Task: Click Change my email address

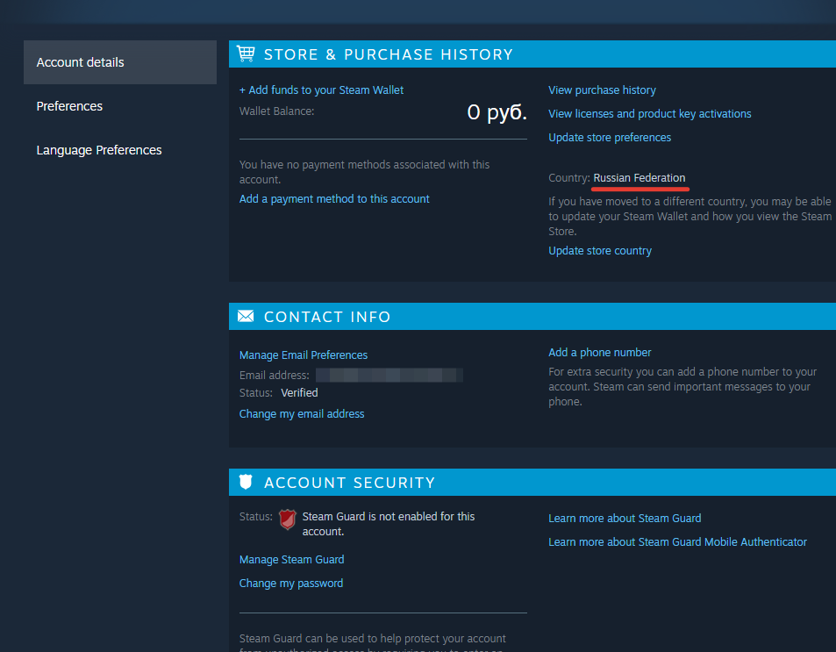Action: pyautogui.click(x=302, y=414)
